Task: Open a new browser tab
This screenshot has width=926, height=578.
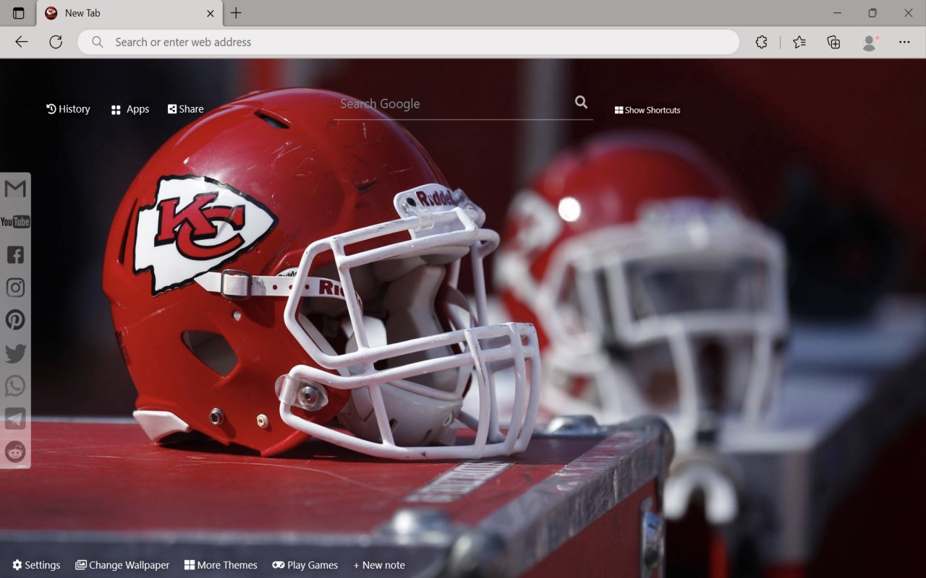Action: pos(236,13)
